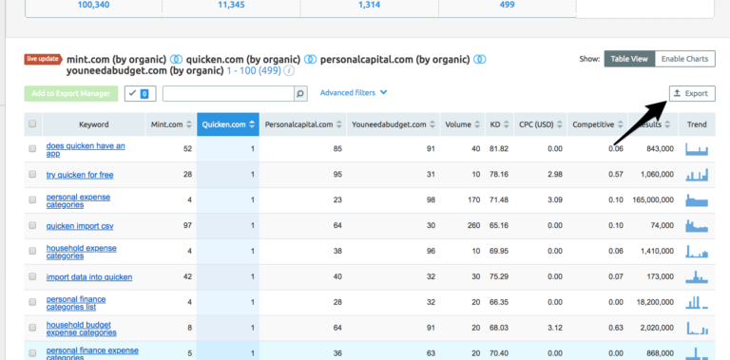Viewport: 730px width, 360px height.
Task: Sort by the Volume column
Action: (462, 124)
